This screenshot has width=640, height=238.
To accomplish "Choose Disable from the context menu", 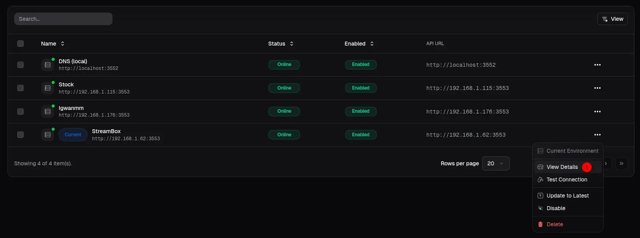I will point(556,208).
